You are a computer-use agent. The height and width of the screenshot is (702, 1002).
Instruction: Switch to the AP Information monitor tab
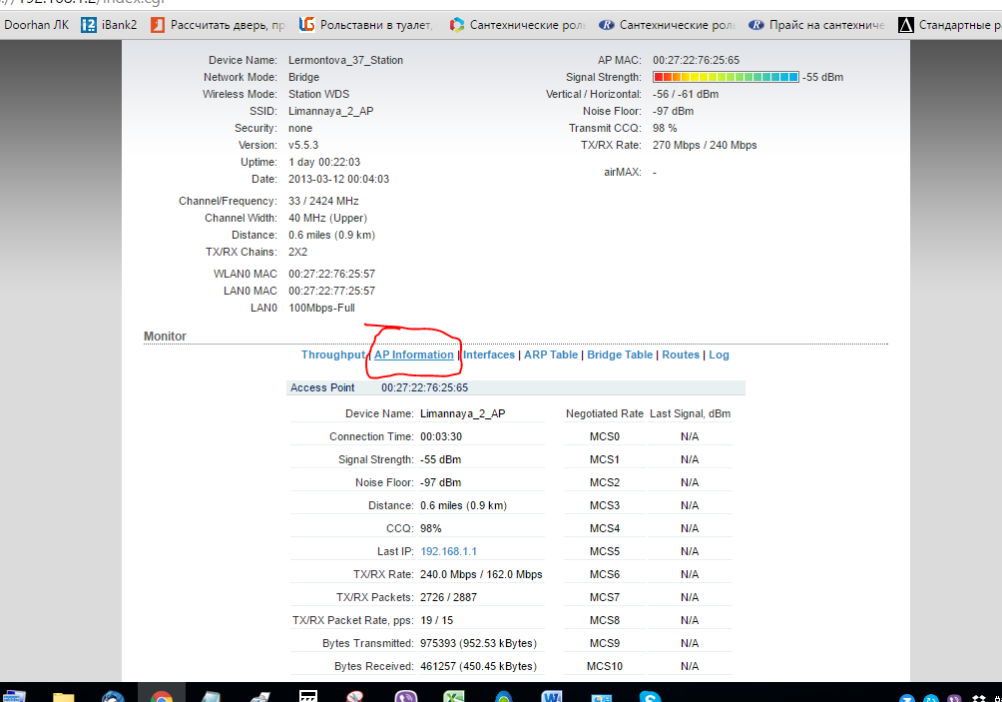click(414, 354)
